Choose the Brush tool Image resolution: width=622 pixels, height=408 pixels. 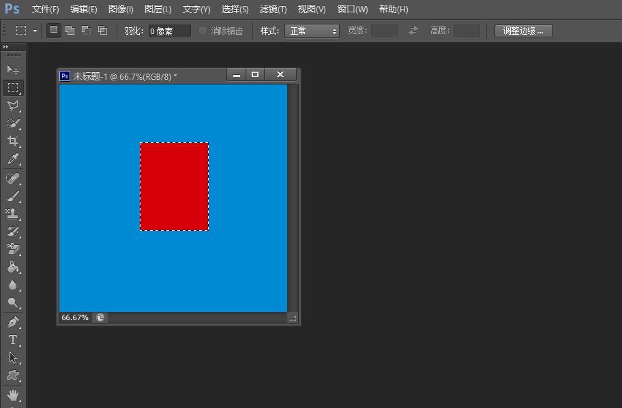(14, 195)
